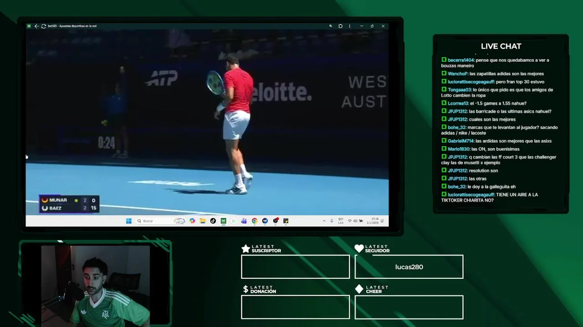
Task: Open the zoom magnifier icon in the bet365 title bar
Action: click(331, 26)
